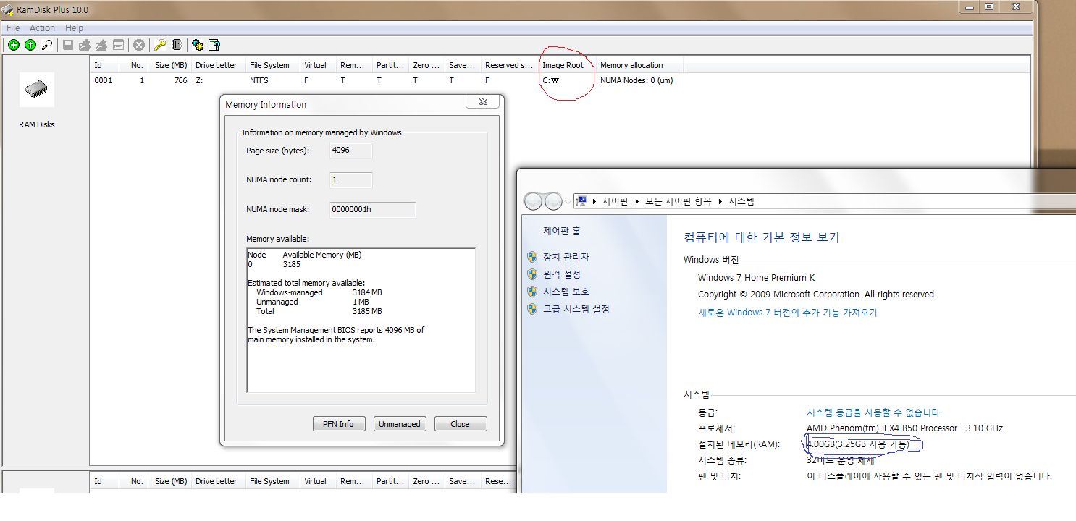The width and height of the screenshot is (1076, 521).
Task: Click the 766 size cell
Action: click(x=180, y=80)
